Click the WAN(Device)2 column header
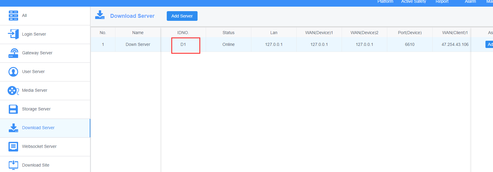Screen dimensions: 493x172 (364, 33)
